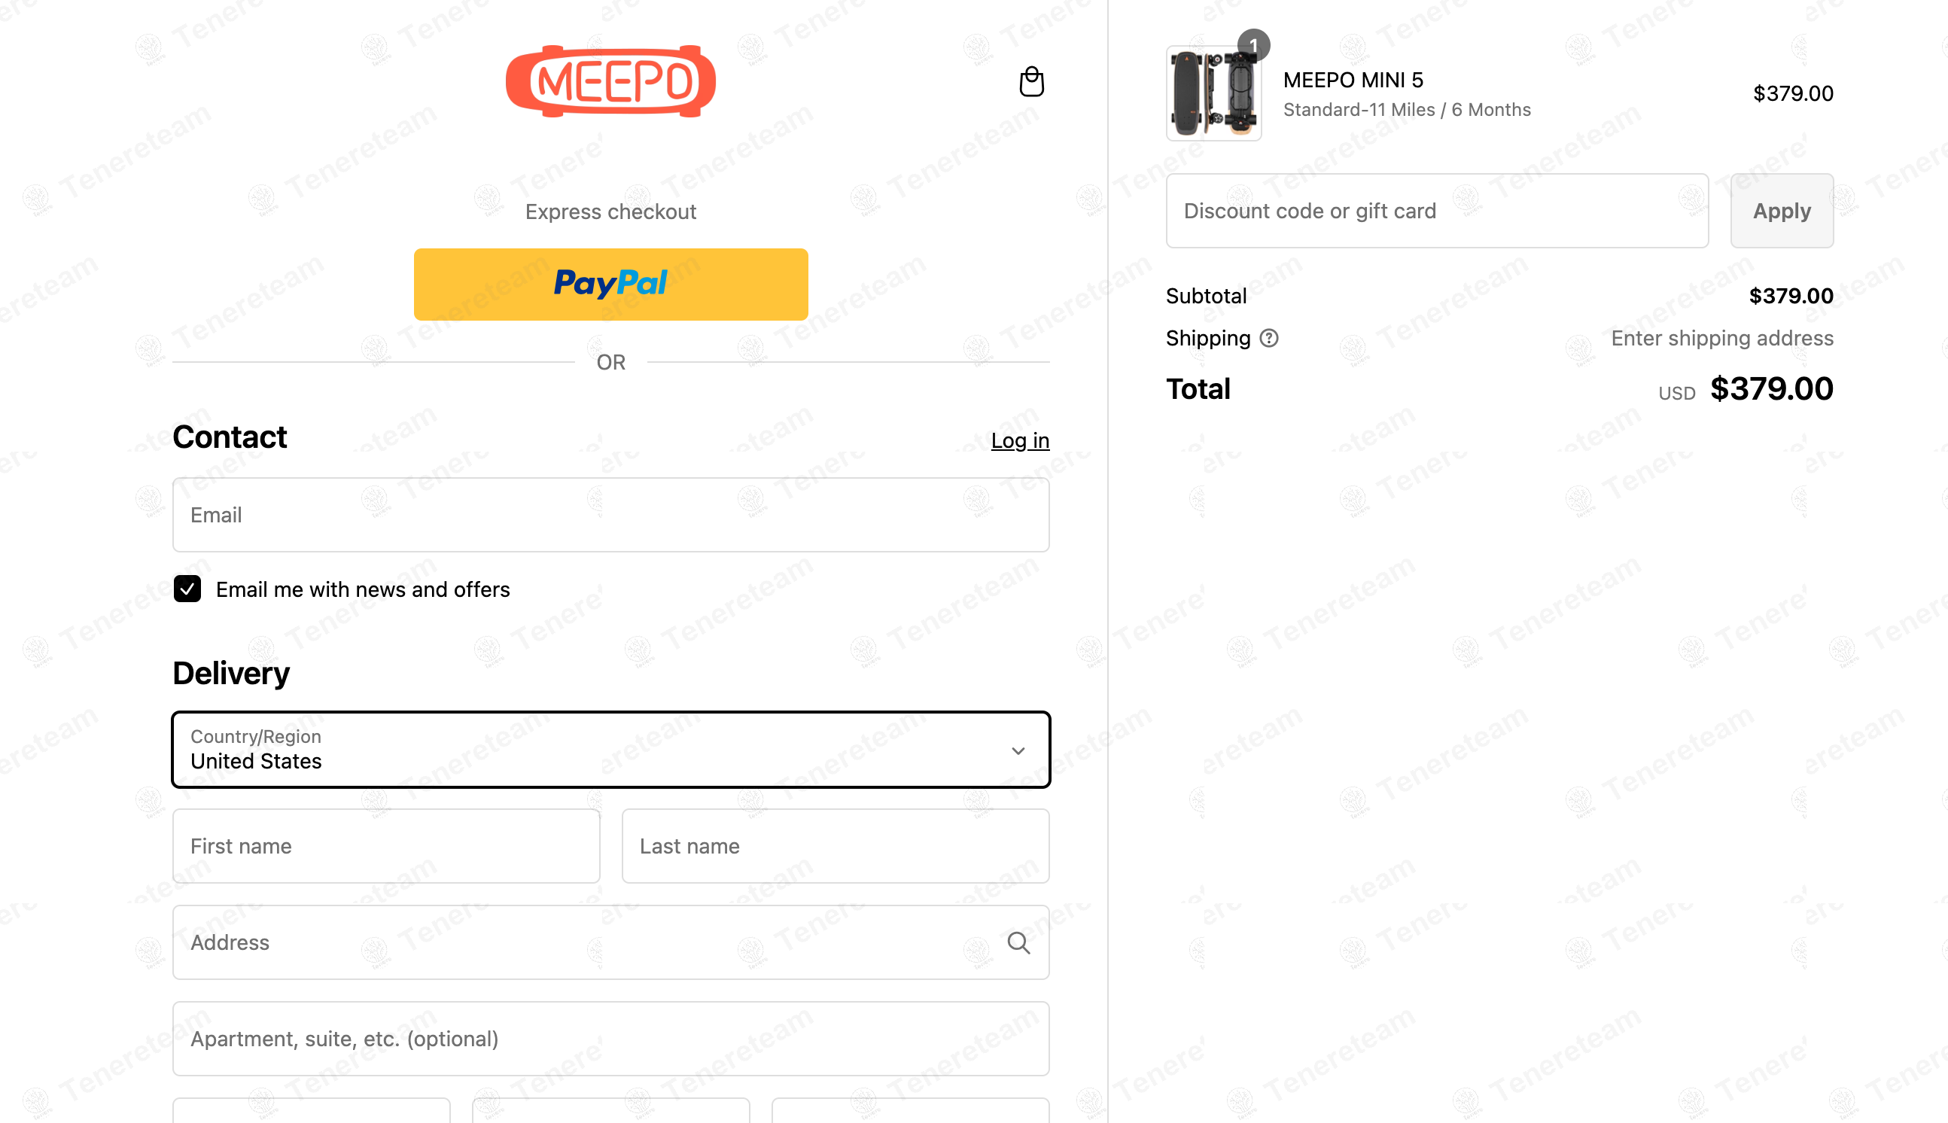Uncheck Email me with news and offers

coord(187,589)
